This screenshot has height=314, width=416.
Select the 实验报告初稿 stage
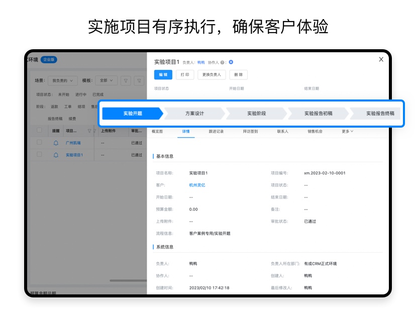point(318,114)
